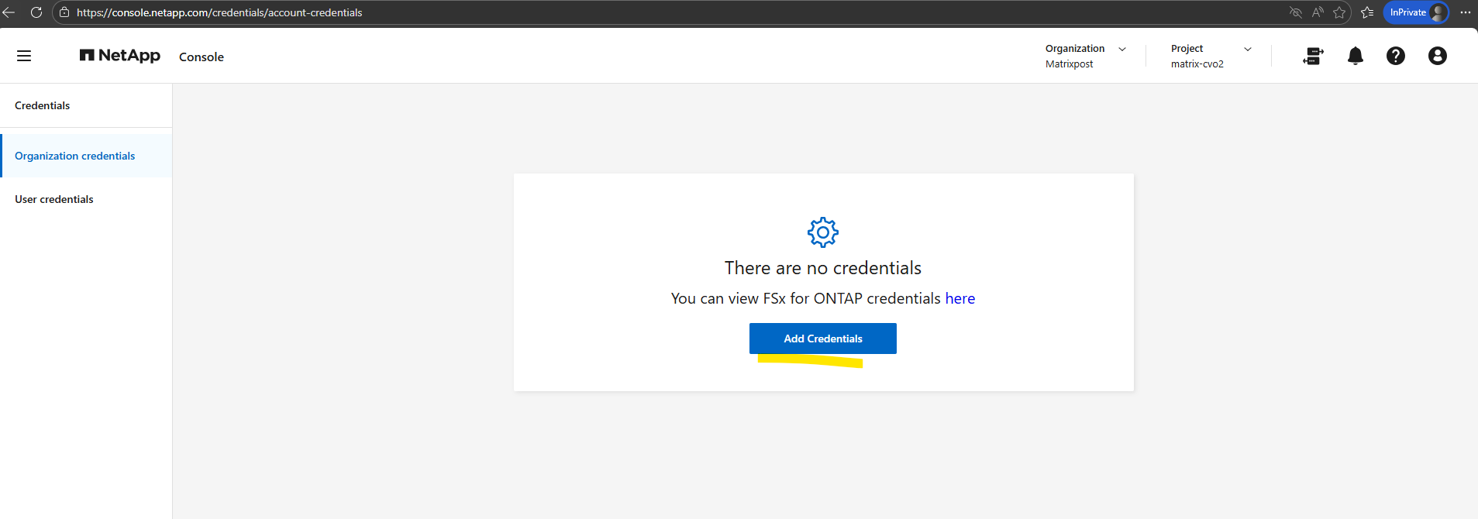1478x519 pixels.
Task: Click the InPrivate profile badge
Action: 1416,12
